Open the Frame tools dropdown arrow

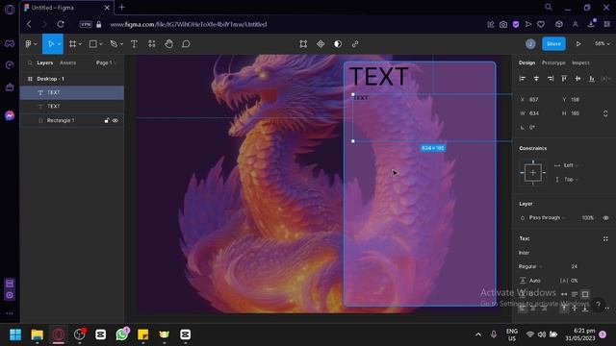pyautogui.click(x=80, y=44)
